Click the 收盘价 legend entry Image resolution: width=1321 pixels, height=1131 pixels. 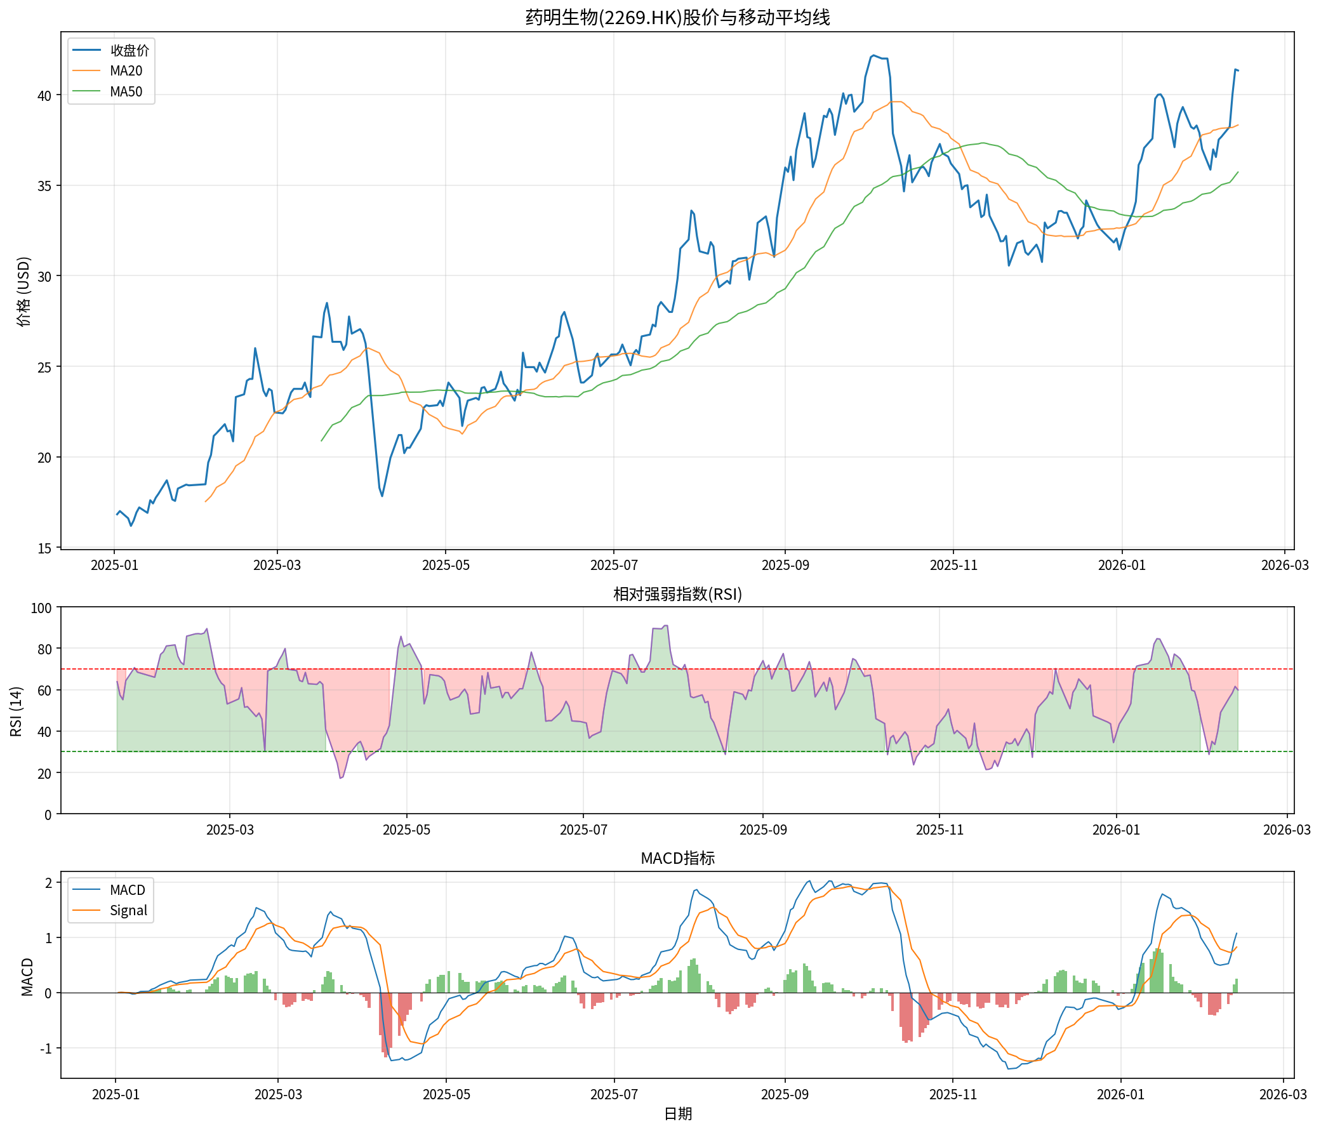coord(129,50)
